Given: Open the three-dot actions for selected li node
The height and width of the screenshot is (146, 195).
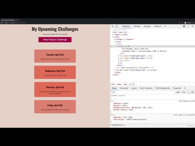Looking at the screenshot, I should tap(111, 47).
